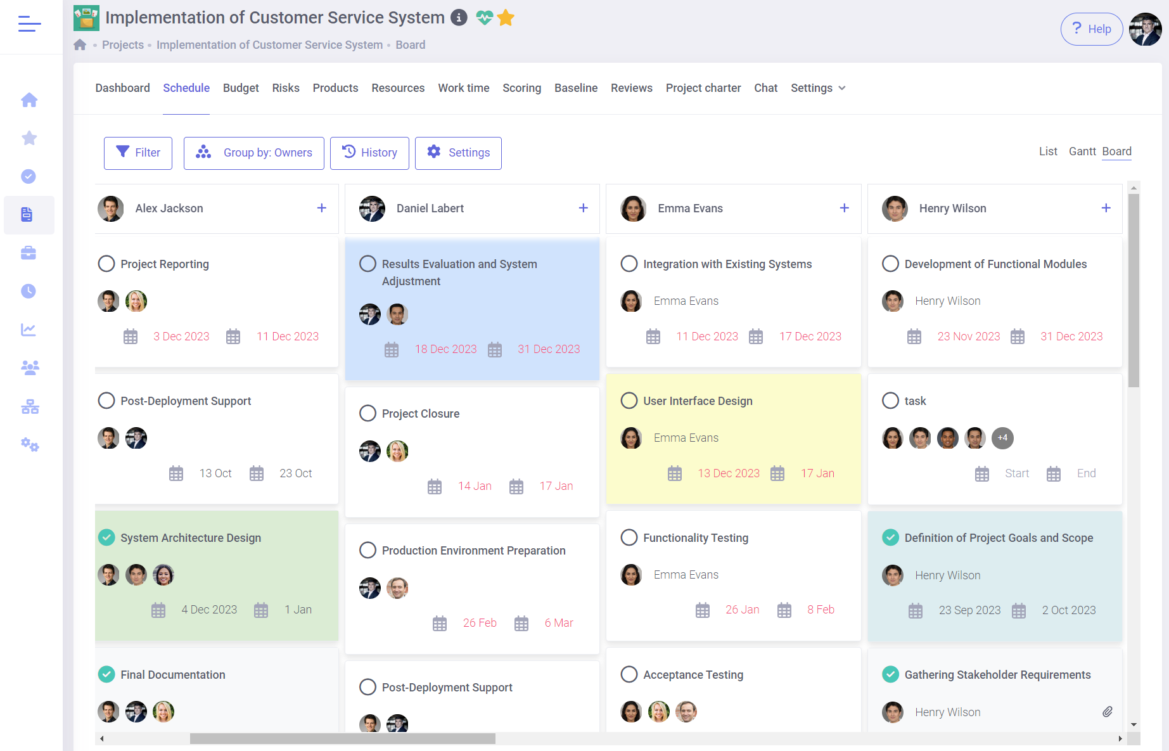Click the project info icon beside the title

point(459,18)
